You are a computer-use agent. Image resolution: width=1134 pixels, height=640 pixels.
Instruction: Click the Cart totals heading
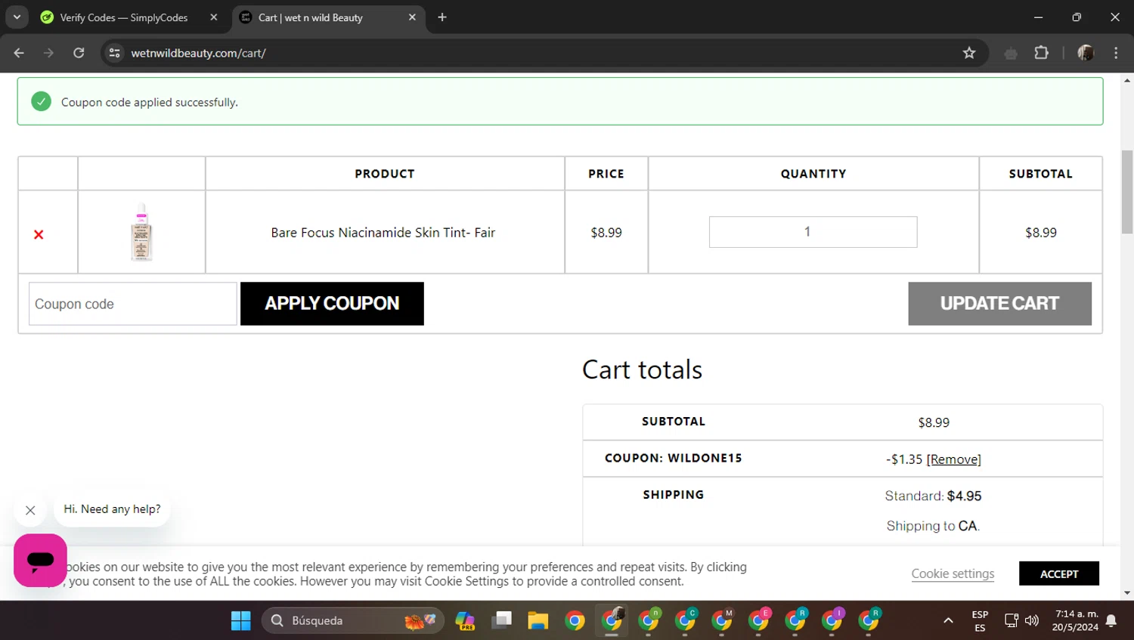(x=642, y=369)
